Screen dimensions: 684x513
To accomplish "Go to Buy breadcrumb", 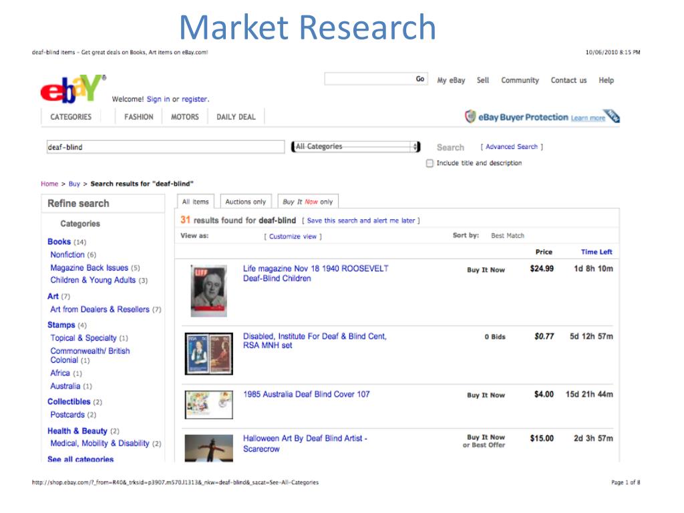I will (x=74, y=184).
